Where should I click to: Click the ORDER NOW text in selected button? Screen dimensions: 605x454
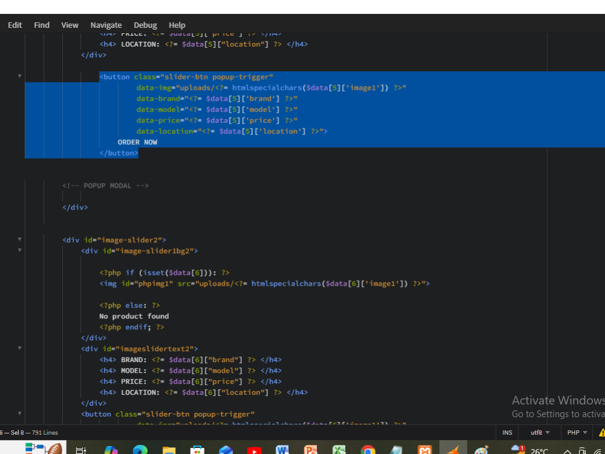click(x=137, y=142)
